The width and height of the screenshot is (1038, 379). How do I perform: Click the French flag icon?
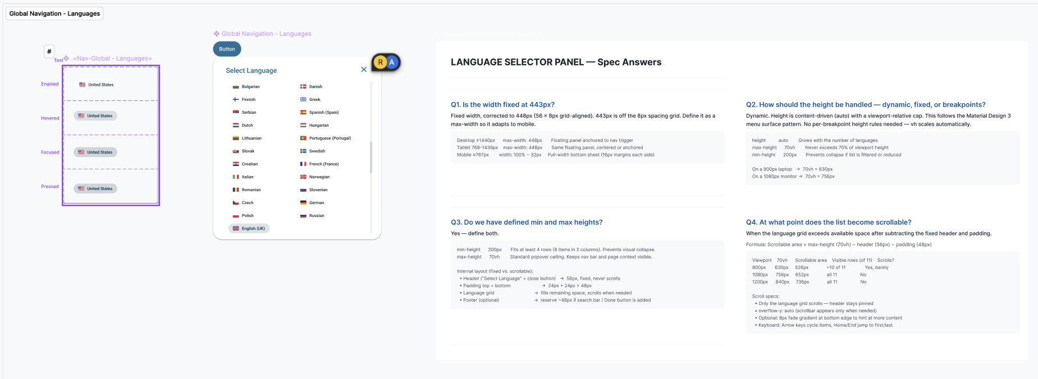coord(303,164)
